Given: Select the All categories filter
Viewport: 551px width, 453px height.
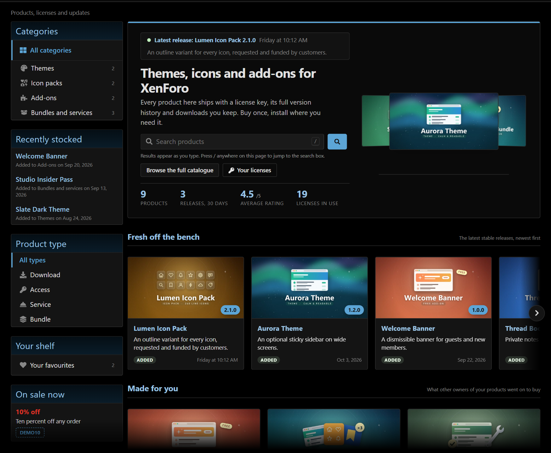Looking at the screenshot, I should [x=67, y=50].
